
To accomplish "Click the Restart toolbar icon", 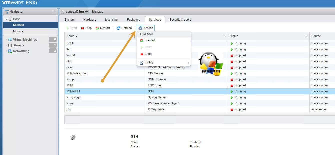I will 97,28.
